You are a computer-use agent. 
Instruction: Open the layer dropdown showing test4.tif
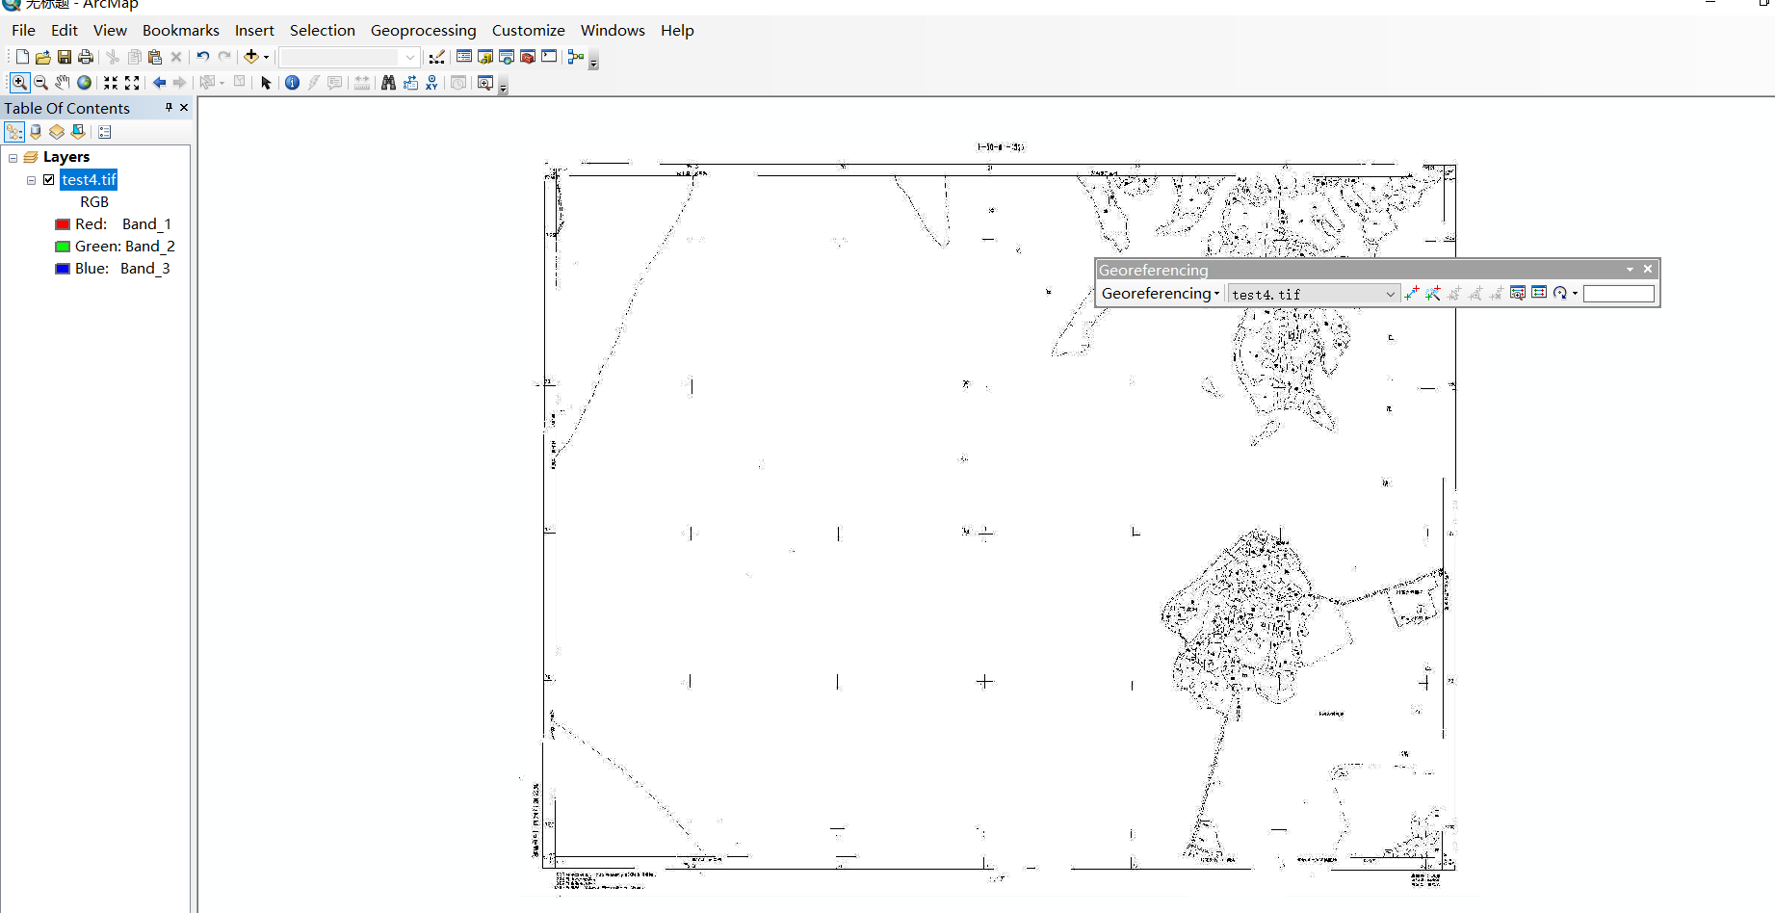[1389, 294]
